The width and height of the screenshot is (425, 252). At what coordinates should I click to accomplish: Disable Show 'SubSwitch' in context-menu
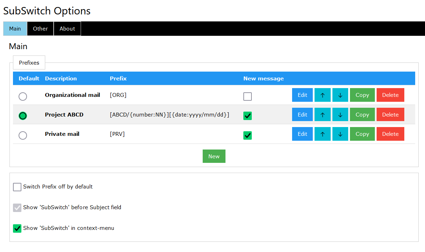tap(17, 228)
